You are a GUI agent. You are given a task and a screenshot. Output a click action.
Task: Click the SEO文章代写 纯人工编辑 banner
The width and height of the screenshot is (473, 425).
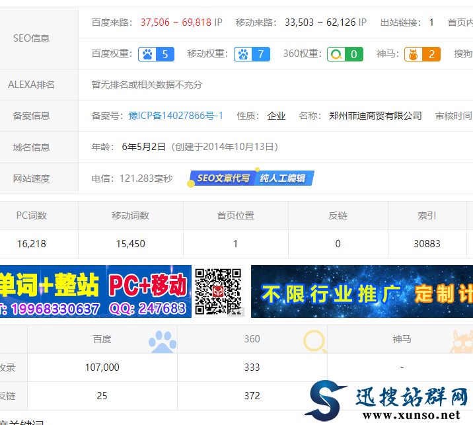[252, 178]
